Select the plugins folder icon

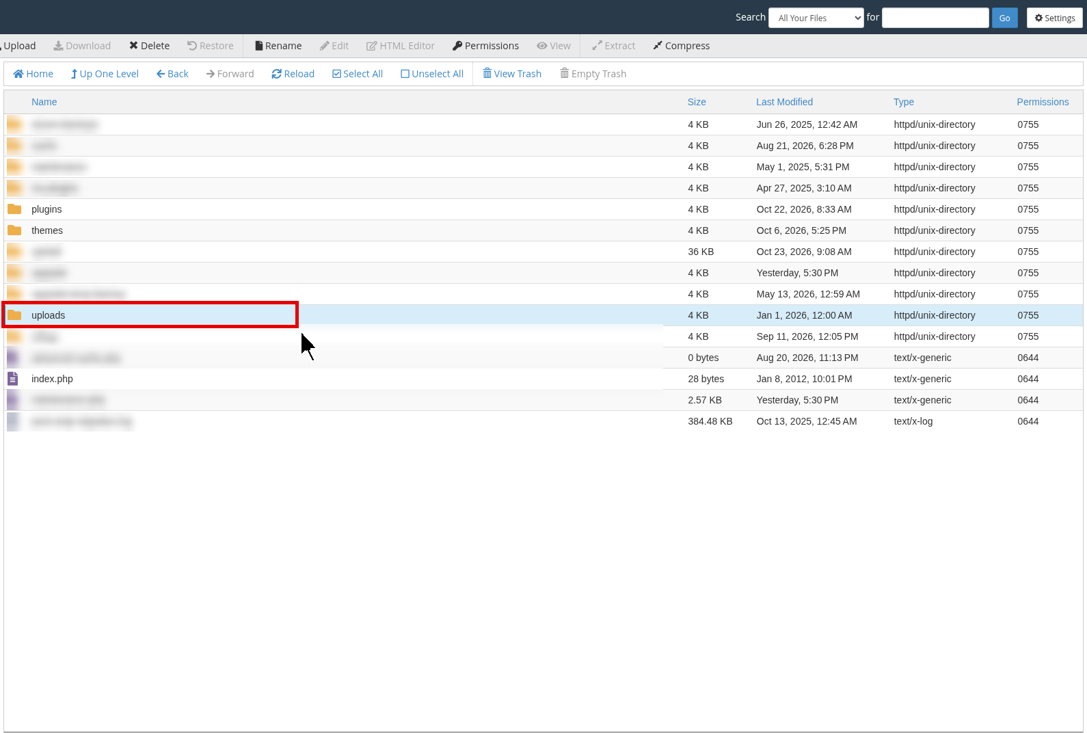tap(14, 209)
